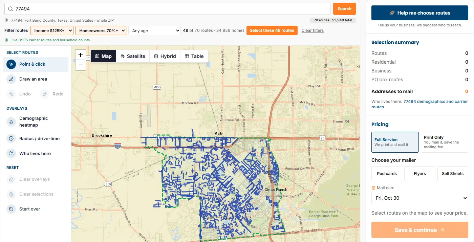Image resolution: width=474 pixels, height=242 pixels.
Task: Open the Who lives here overlay
Action: coord(36,154)
